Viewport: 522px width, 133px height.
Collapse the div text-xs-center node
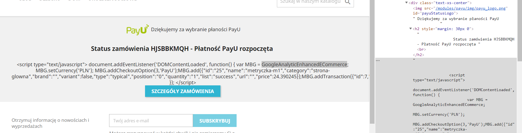coord(407,3)
